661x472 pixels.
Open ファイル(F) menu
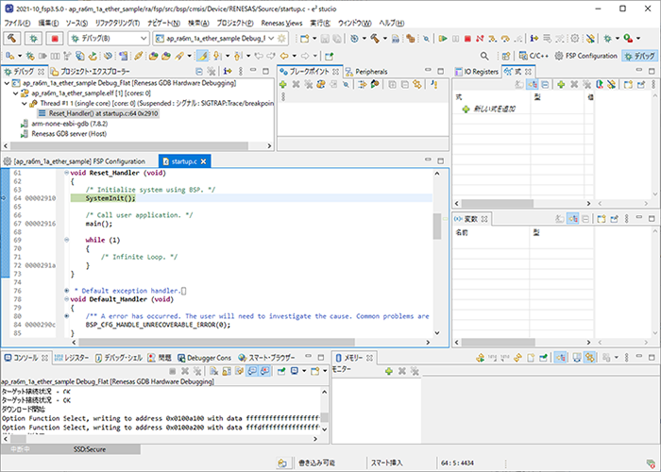[17, 23]
